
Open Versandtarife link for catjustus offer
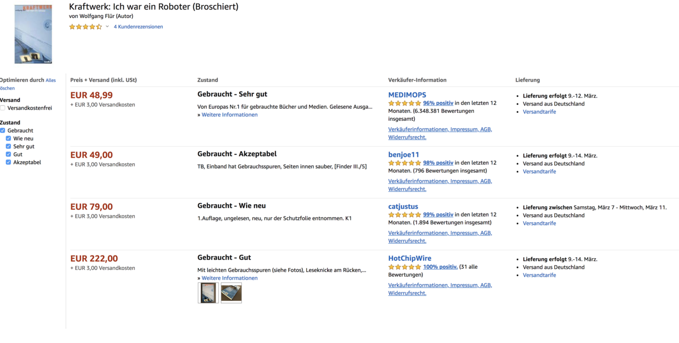[539, 224]
